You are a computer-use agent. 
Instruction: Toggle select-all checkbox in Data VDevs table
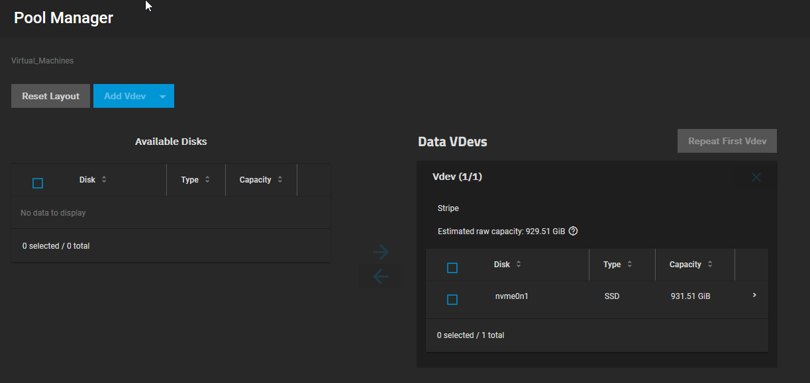click(x=452, y=268)
